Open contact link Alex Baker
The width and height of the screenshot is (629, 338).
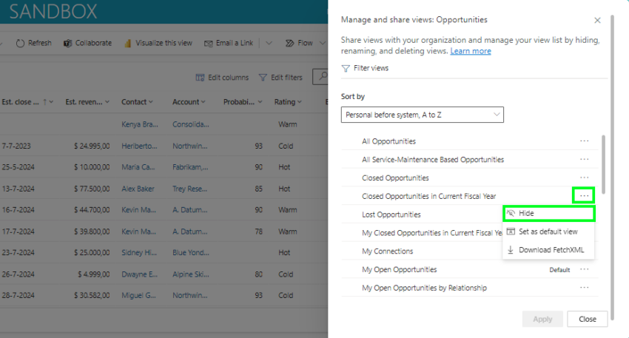coord(138,189)
